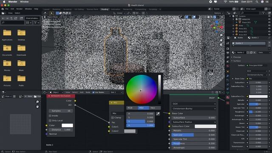Open the Downloads folder
Viewport: 272px width, 153px height.
click(x=21, y=48)
